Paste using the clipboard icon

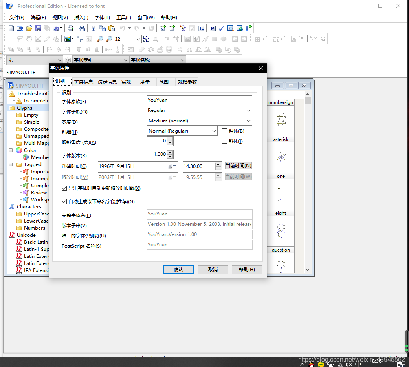coord(112,28)
